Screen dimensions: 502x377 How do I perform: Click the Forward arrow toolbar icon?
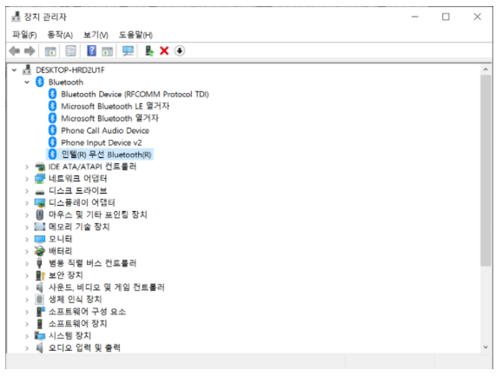(30, 51)
